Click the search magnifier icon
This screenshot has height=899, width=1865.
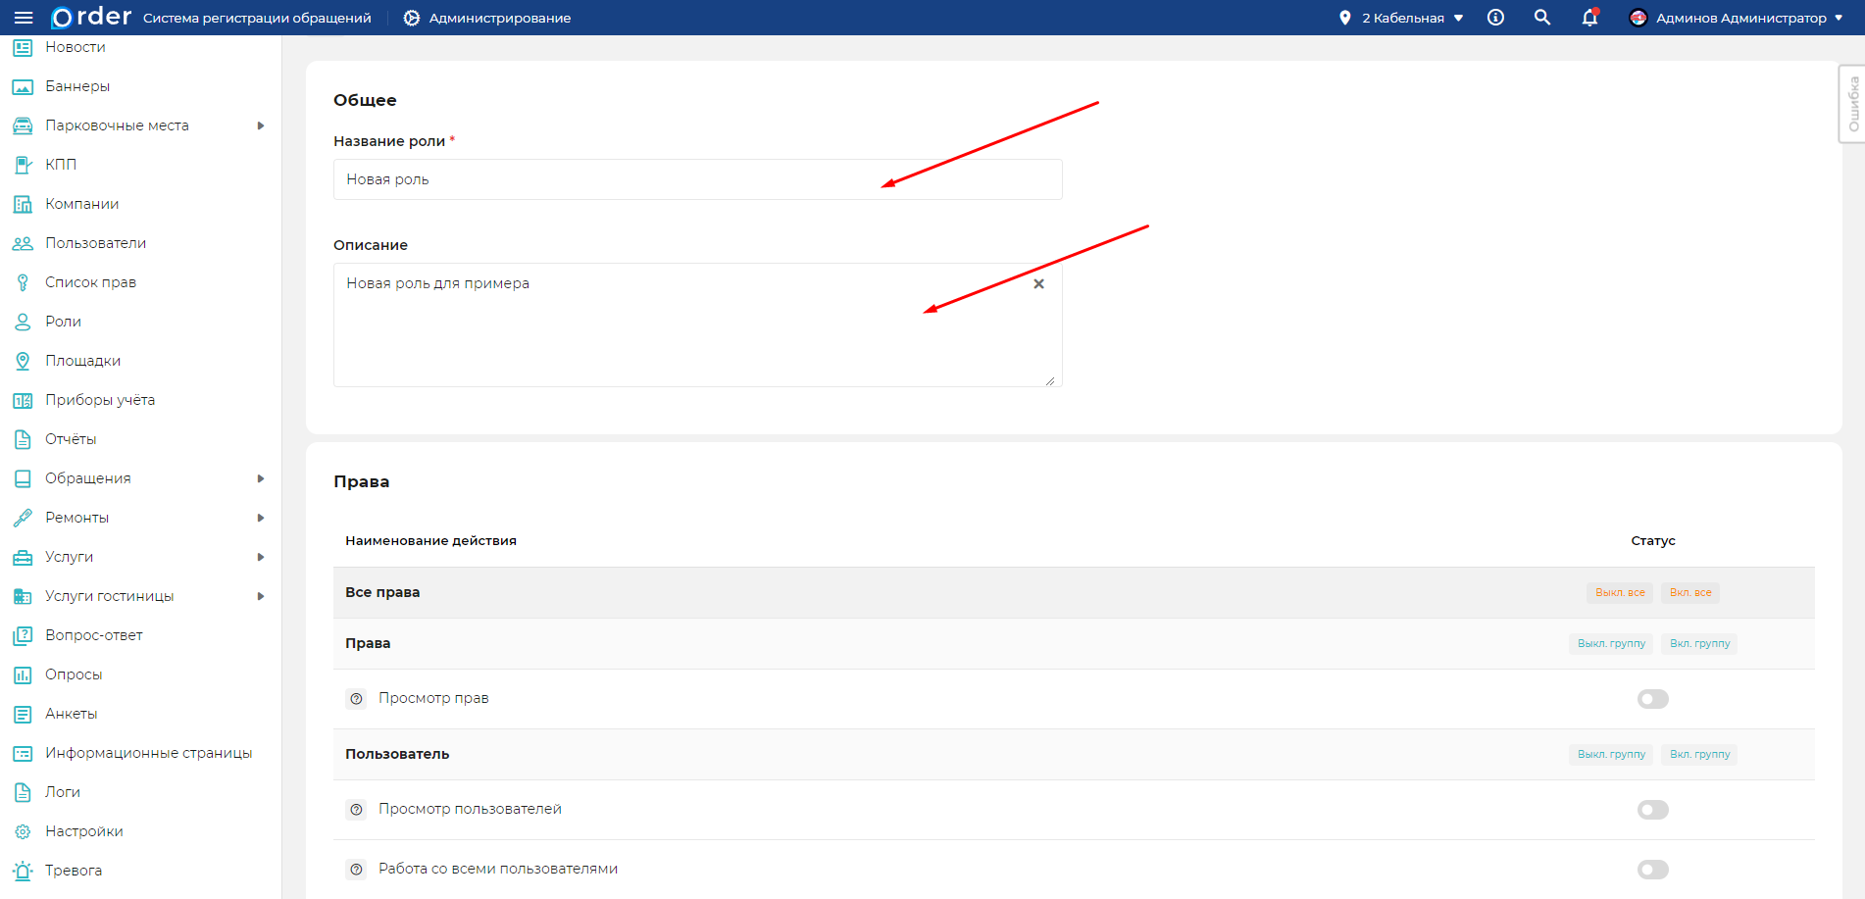[1541, 18]
